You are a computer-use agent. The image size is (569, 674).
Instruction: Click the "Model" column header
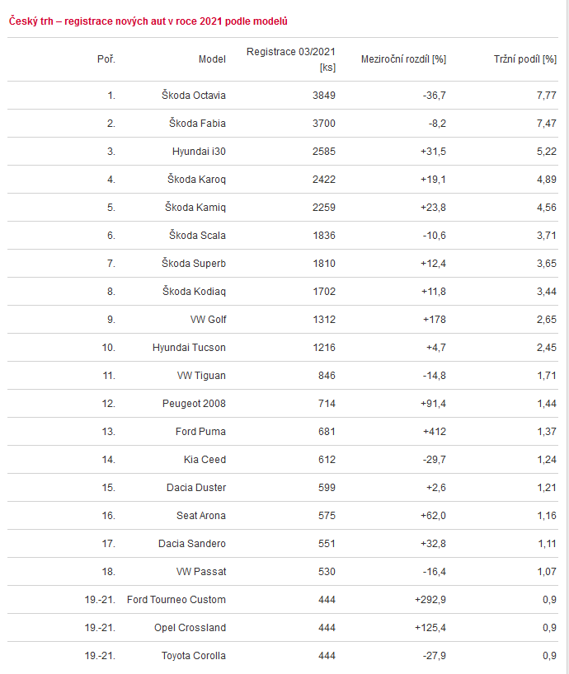pos(212,59)
